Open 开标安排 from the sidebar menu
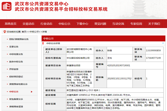The height and width of the screenshot is (111, 167). tap(14, 69)
